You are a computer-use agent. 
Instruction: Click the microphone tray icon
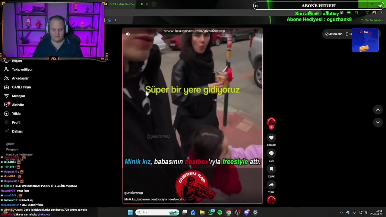[x=354, y=212]
